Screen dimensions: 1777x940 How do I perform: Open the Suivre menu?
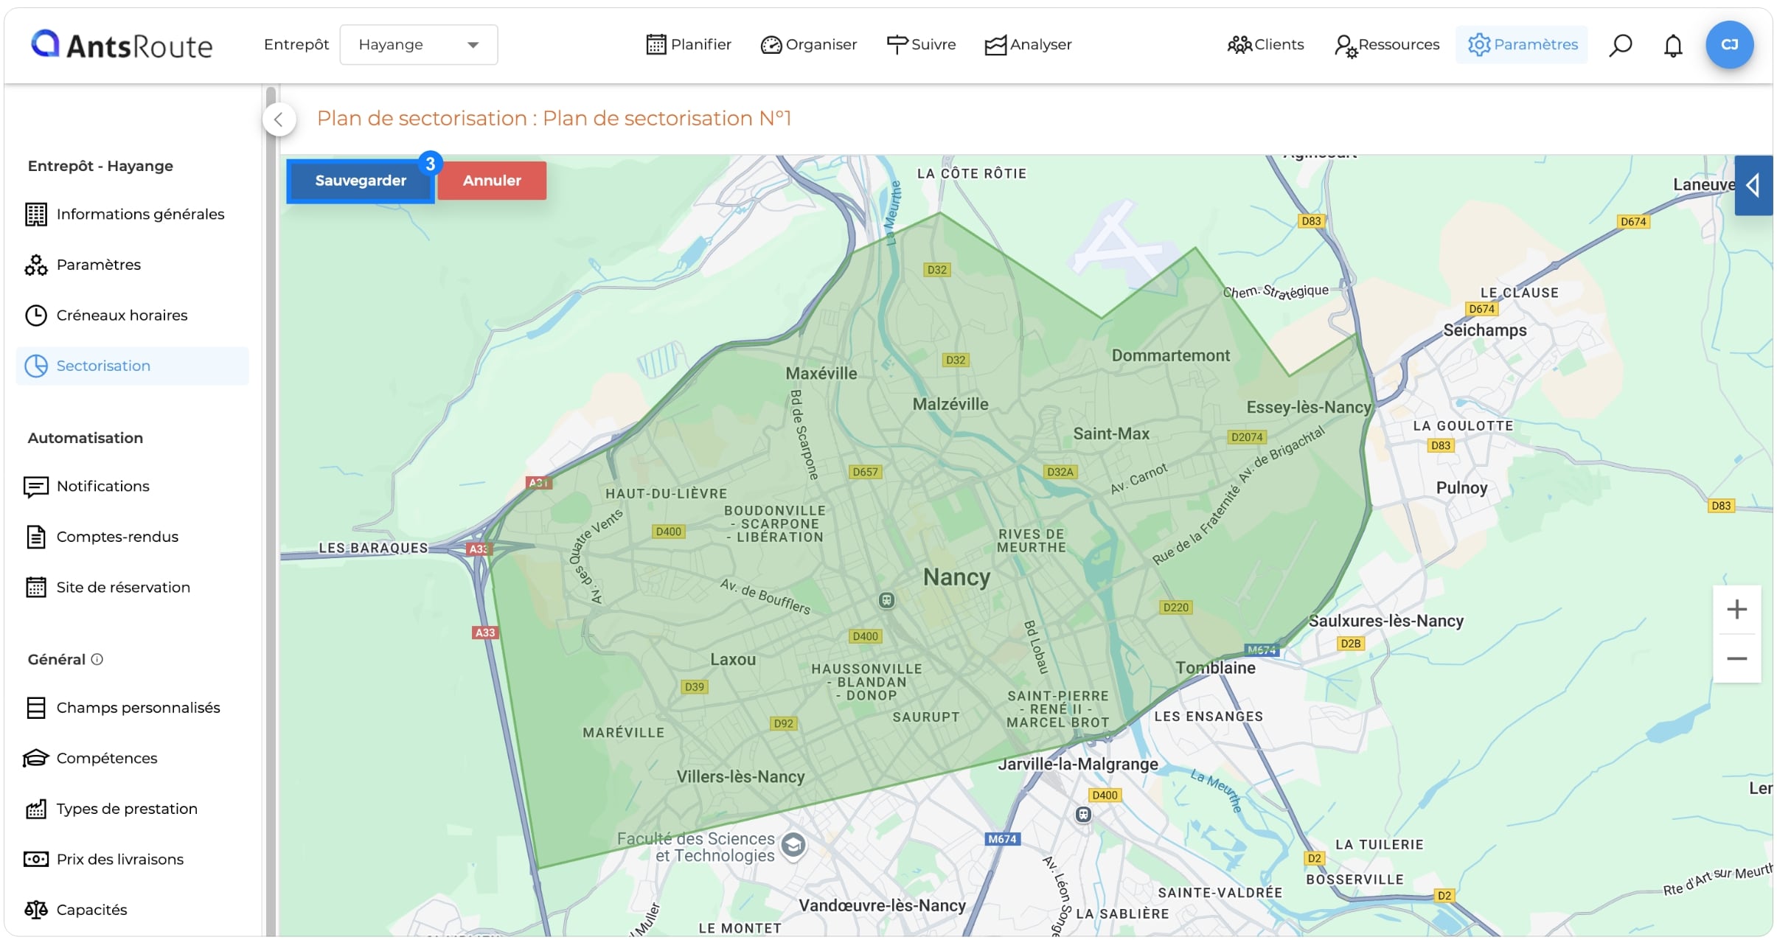tap(921, 45)
